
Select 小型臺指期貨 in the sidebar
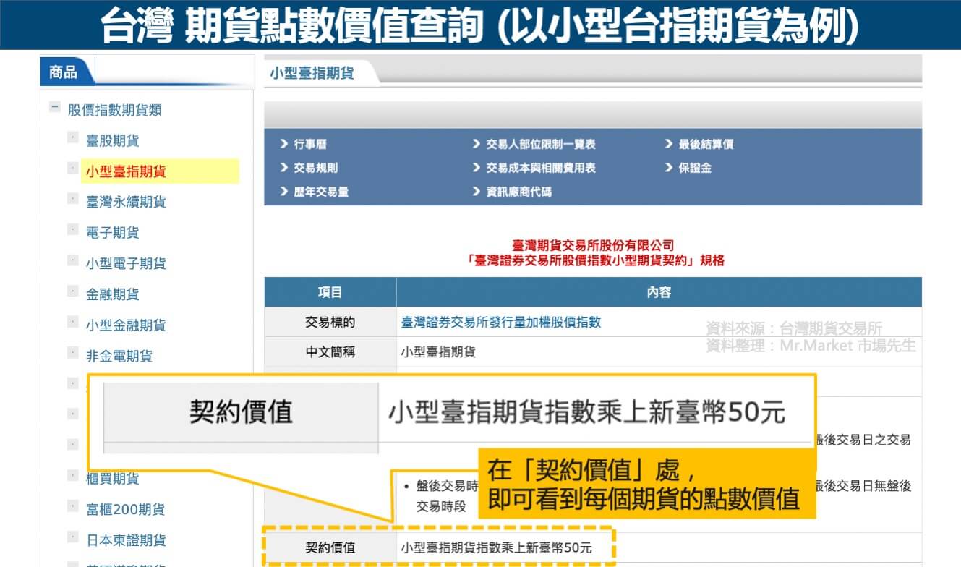[x=127, y=171]
